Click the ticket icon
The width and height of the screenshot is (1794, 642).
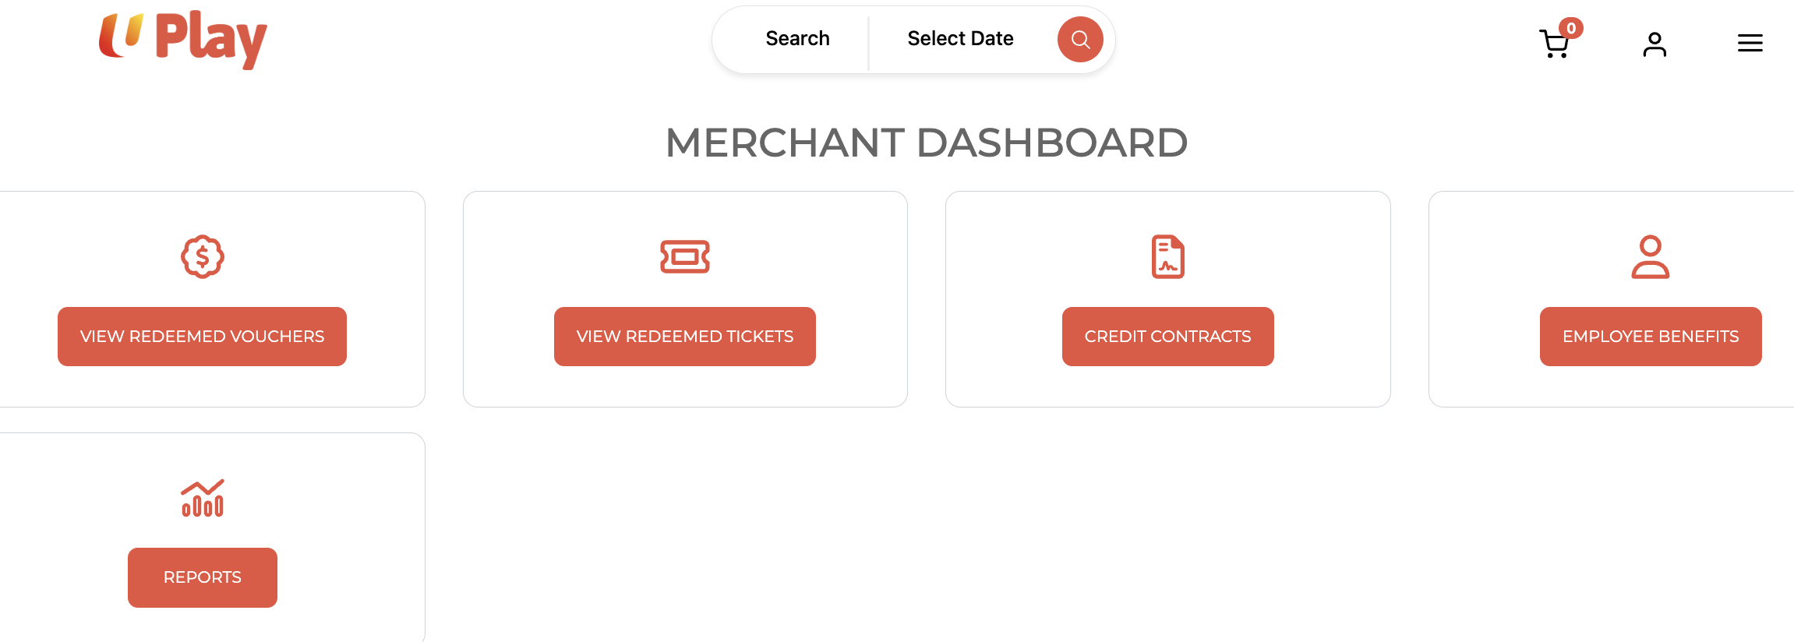coord(685,256)
